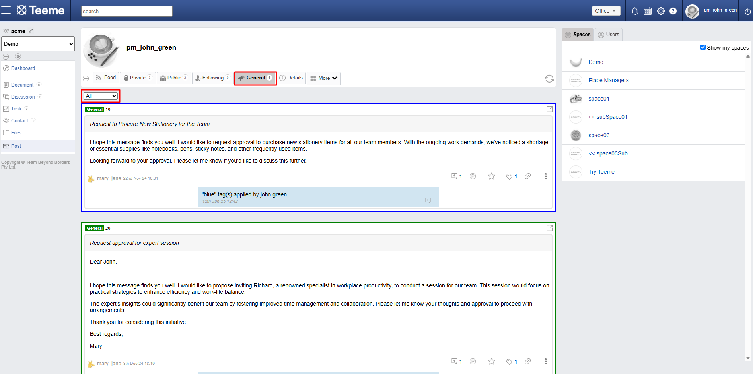Toggle the eye icon below Demo selector
The width and height of the screenshot is (753, 374).
point(18,56)
